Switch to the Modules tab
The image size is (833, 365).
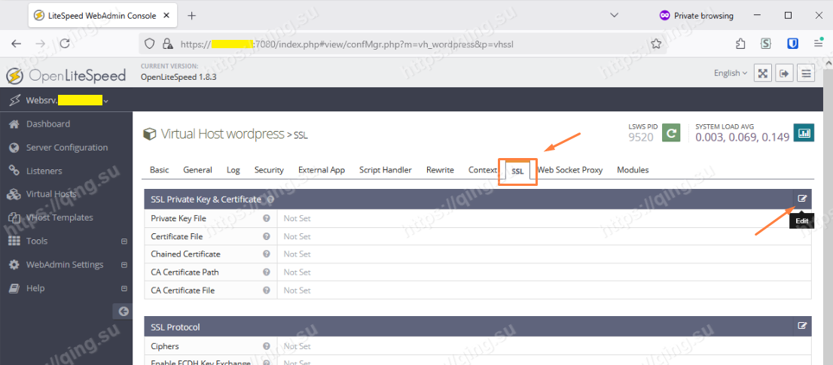click(633, 170)
